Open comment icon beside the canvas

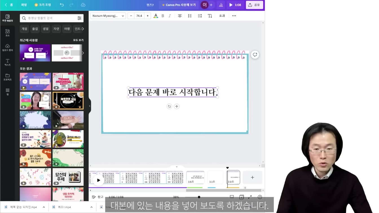(255, 55)
